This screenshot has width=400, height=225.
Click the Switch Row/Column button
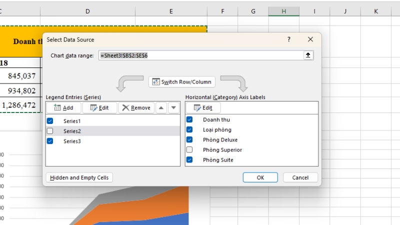[181, 81]
